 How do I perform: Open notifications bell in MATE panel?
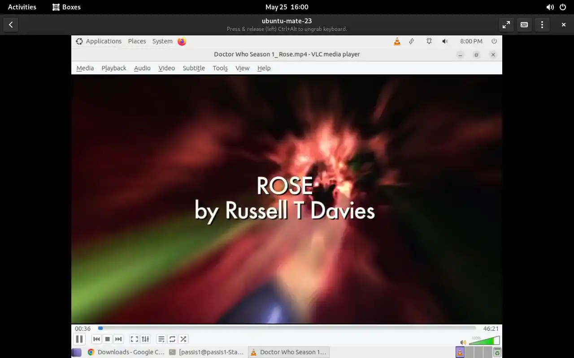coord(429,41)
